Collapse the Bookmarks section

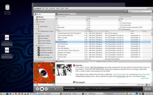(35, 45)
